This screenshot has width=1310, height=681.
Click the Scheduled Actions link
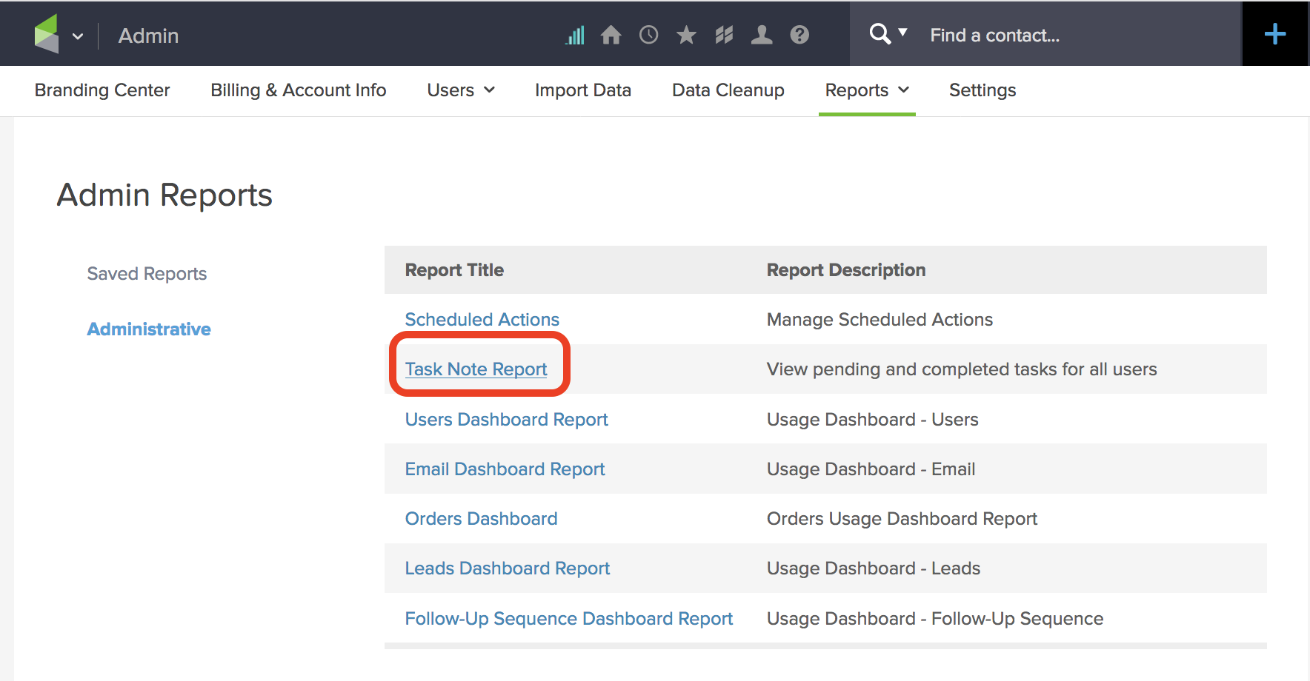pos(482,319)
